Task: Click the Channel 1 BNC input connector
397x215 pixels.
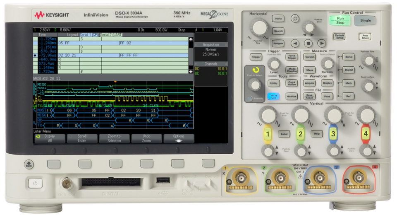Action: coord(241,178)
